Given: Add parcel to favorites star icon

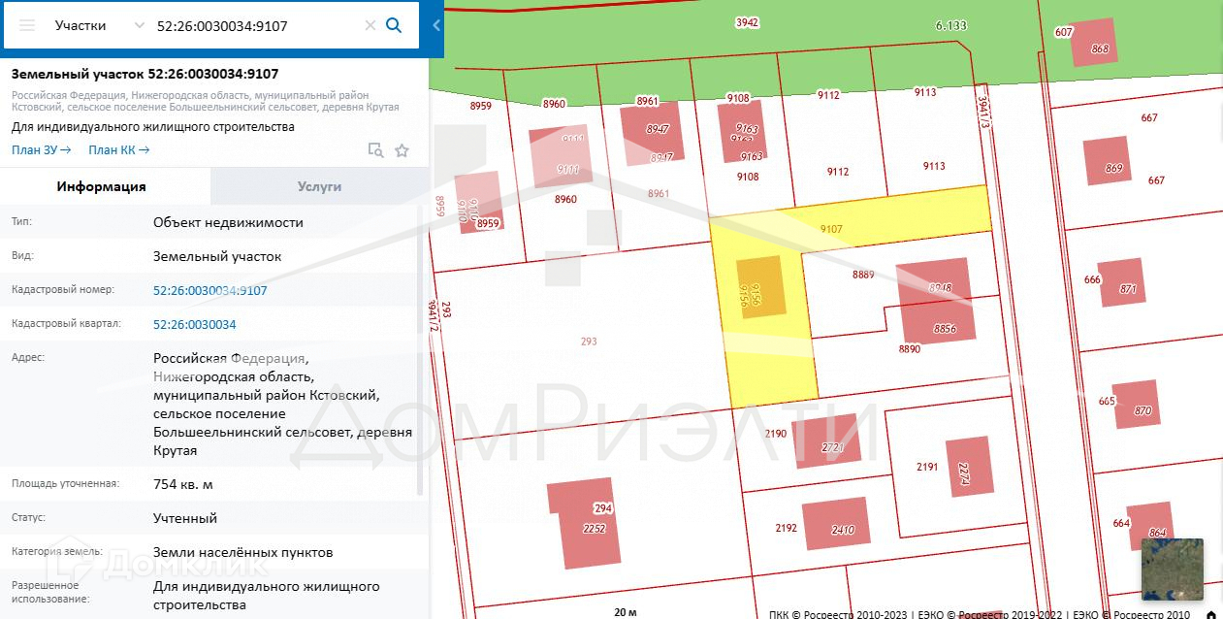Looking at the screenshot, I should coord(402,149).
